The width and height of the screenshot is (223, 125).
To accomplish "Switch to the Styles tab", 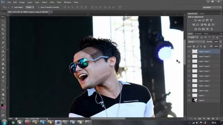I will (202, 14).
